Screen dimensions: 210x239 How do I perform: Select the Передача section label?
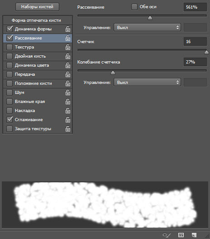pyautogui.click(x=25, y=74)
